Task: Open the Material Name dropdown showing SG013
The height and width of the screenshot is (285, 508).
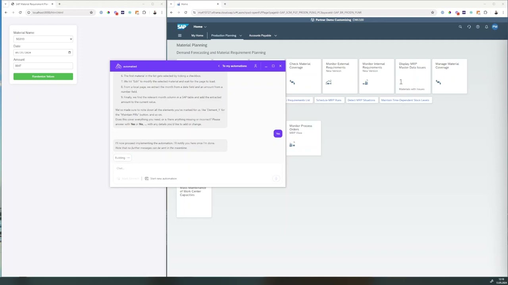Action: (43, 39)
